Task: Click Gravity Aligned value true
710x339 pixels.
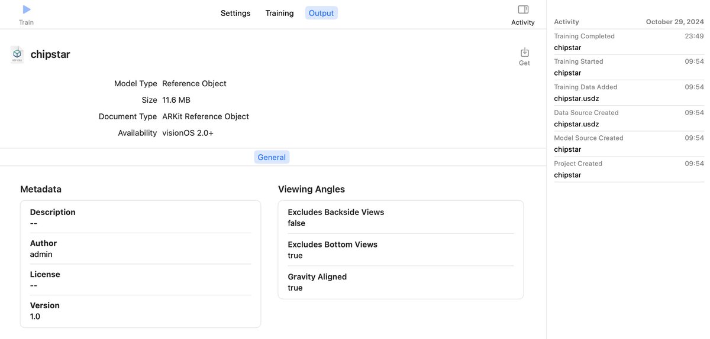Action: [x=295, y=288]
